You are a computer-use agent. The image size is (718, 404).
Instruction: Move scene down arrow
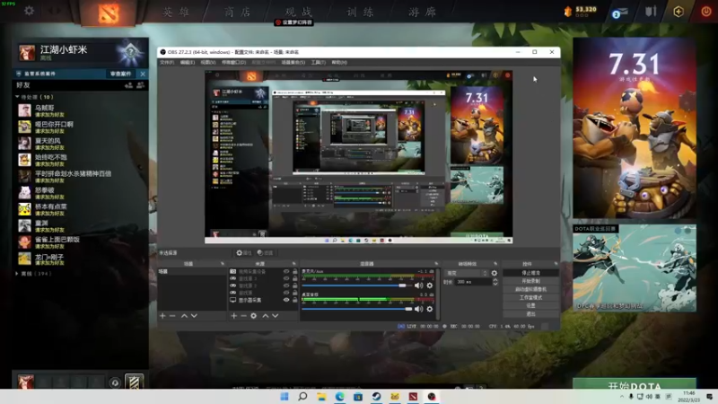click(x=194, y=316)
